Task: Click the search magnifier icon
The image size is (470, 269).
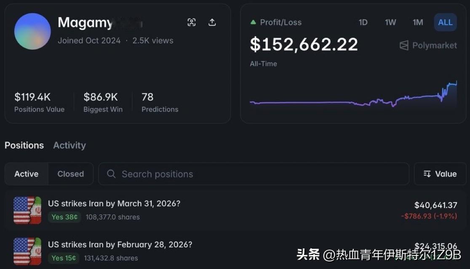Action: 111,174
